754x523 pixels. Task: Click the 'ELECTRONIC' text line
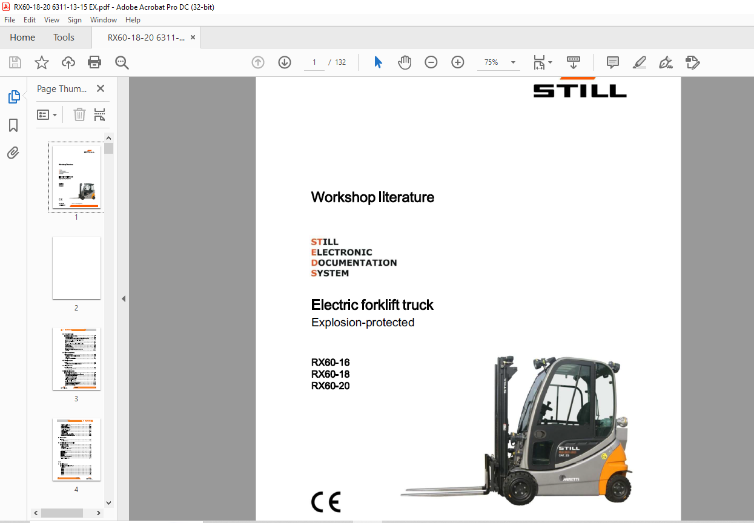pyautogui.click(x=342, y=252)
